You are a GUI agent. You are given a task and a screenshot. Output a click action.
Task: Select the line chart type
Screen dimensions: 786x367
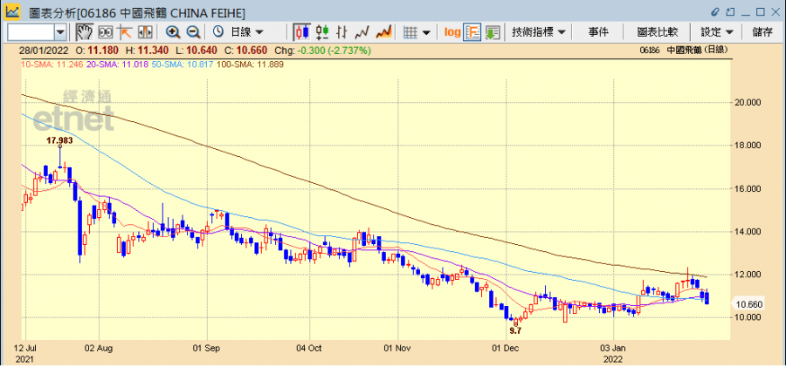[x=362, y=32]
